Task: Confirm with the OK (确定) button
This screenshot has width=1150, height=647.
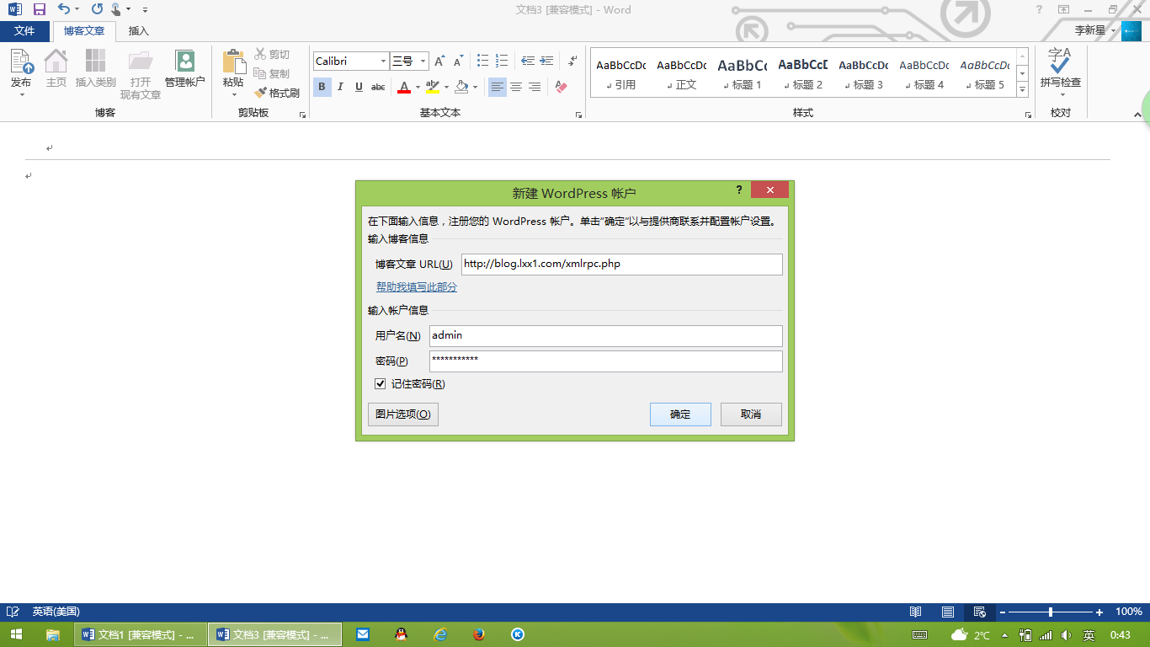Action: pos(680,414)
